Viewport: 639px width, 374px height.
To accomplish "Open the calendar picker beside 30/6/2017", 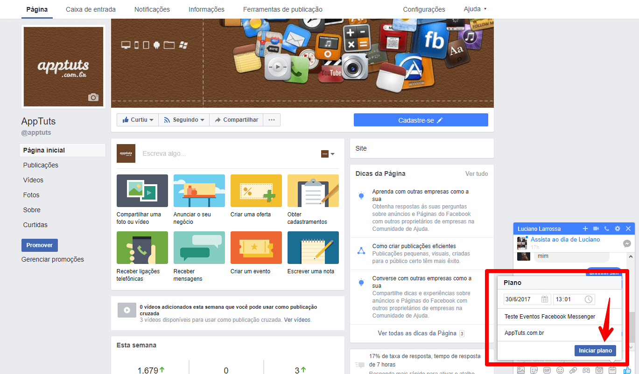I will (x=545, y=299).
